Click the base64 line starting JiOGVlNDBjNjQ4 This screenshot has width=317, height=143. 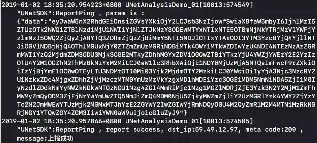tap(166, 46)
